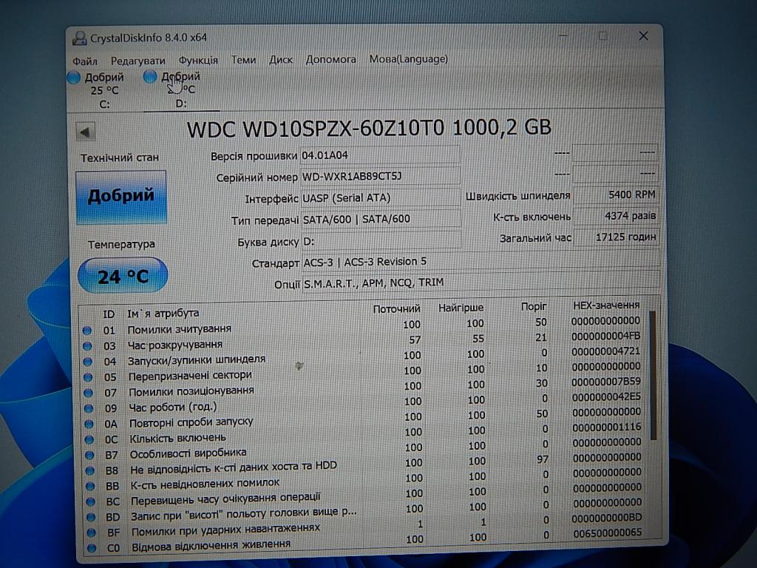Click the Добрий health status button
This screenshot has height=568, width=757.
(121, 197)
